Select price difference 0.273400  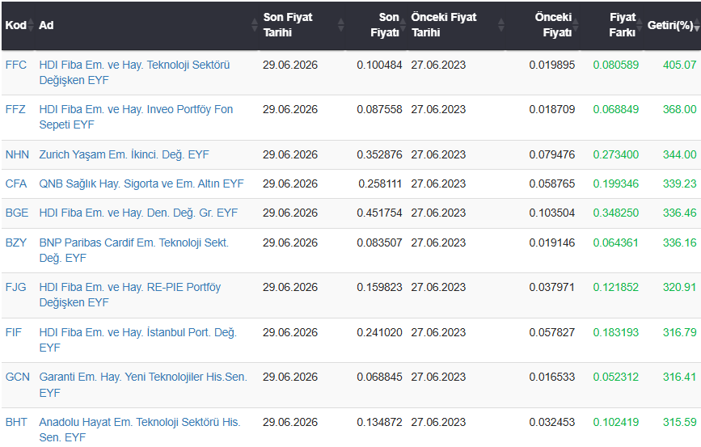(x=616, y=154)
